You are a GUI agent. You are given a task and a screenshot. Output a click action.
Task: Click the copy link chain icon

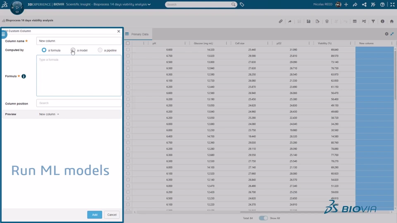(280, 21)
